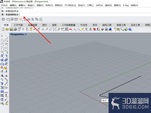Viewport: 151px width, 113px height.
Task: Click the four-viewport layout icon
Action: 66,29
